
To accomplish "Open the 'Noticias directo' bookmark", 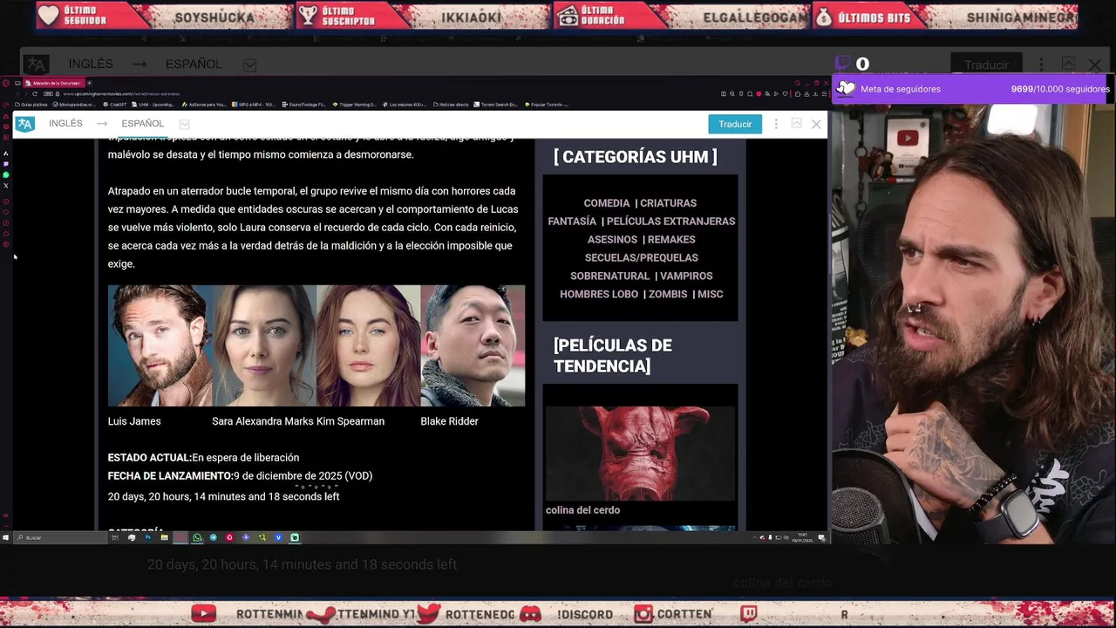I will (452, 105).
